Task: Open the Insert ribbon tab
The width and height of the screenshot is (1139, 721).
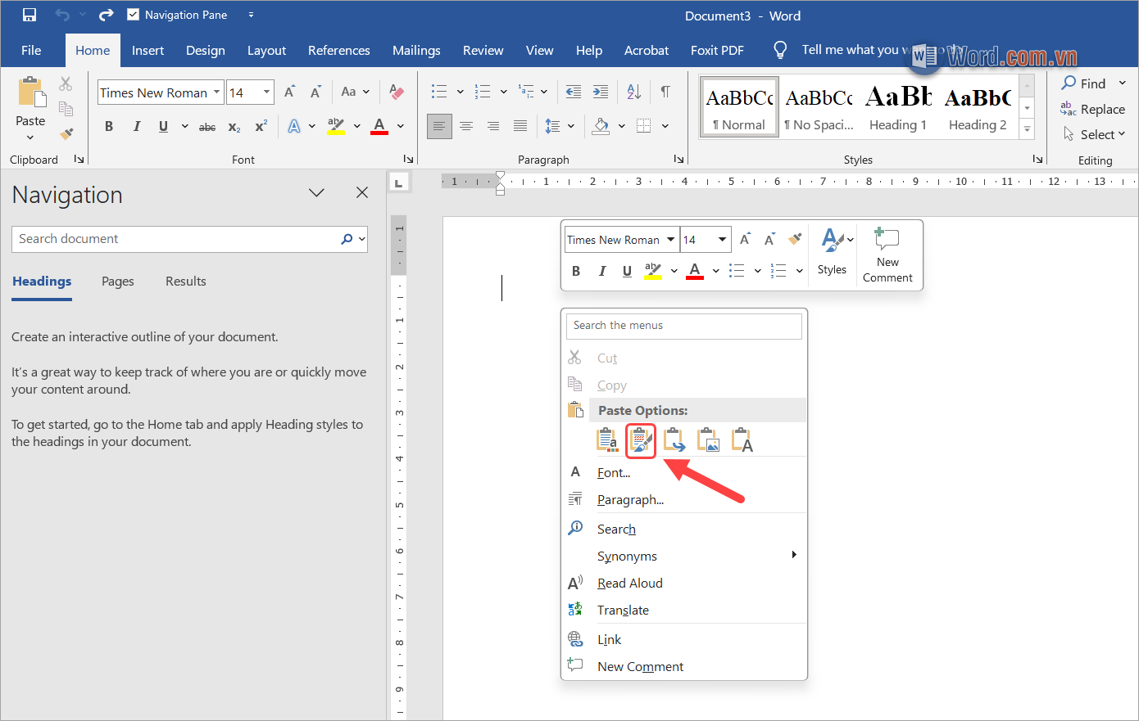Action: (x=147, y=50)
